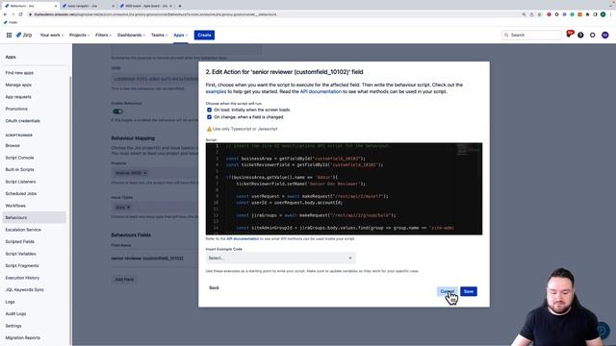Open the examples link
Viewport: 616px width, 346px height.
coord(216,91)
